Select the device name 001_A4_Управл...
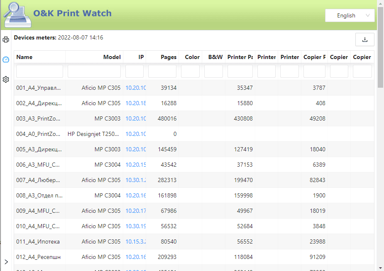384x271 pixels. pyautogui.click(x=39, y=88)
